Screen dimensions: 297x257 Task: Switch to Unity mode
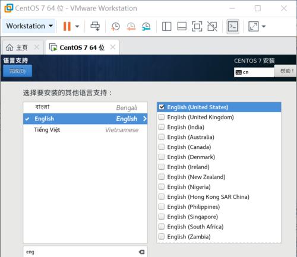(x=212, y=26)
